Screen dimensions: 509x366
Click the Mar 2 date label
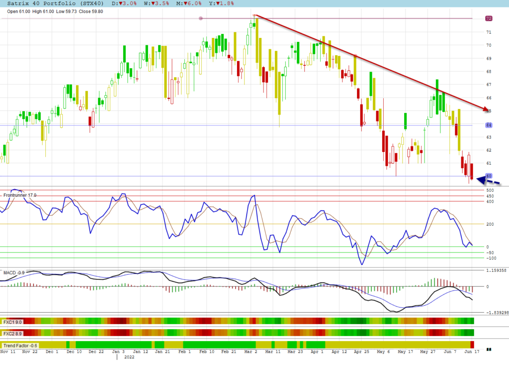click(251, 352)
